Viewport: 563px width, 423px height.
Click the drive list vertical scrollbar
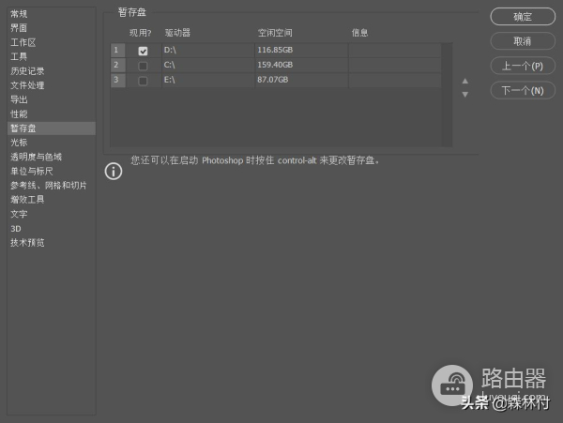click(x=447, y=95)
